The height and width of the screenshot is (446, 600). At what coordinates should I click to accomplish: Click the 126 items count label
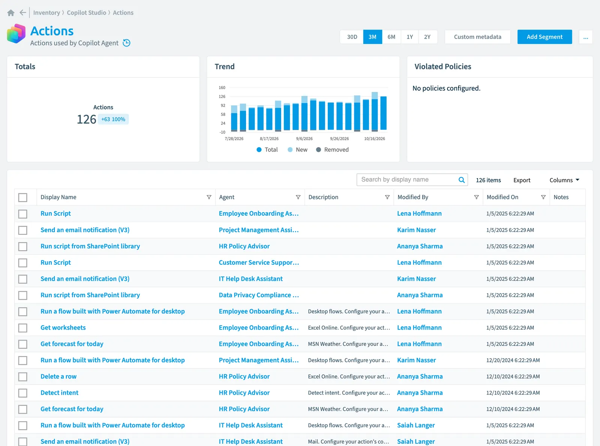click(488, 180)
